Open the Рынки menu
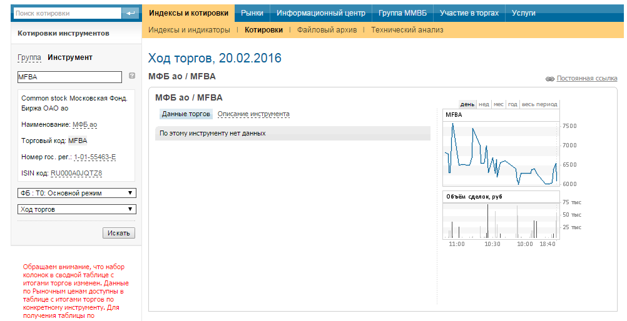This screenshot has height=321, width=627. pos(252,12)
